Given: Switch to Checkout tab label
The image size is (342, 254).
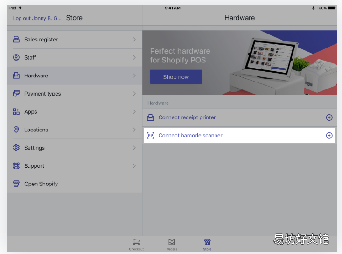Looking at the screenshot, I should 136,249.
